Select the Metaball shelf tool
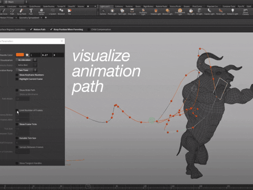This screenshot has height=190, width=253. point(61,12)
